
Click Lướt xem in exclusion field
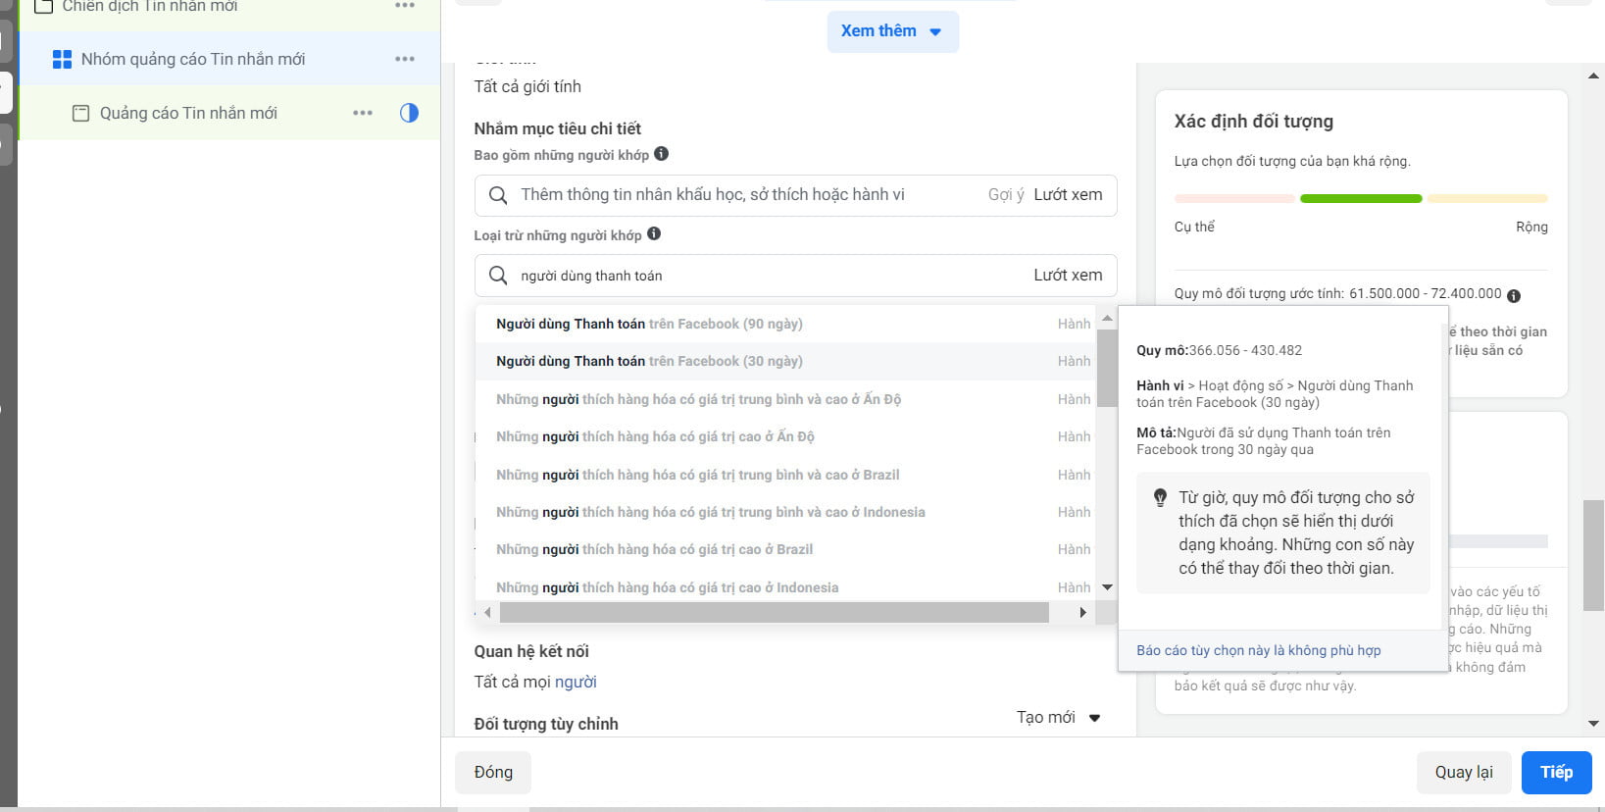click(x=1068, y=276)
